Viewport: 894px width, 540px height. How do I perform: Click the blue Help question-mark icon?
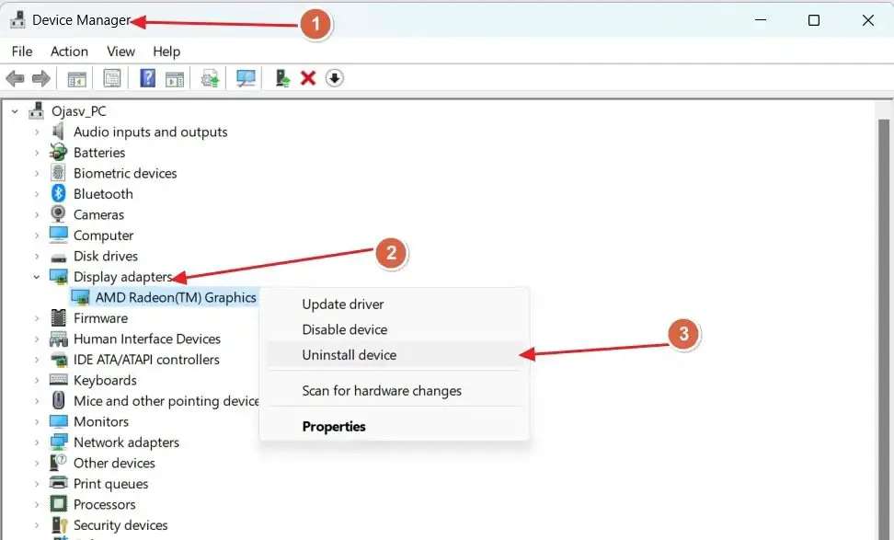click(x=148, y=77)
